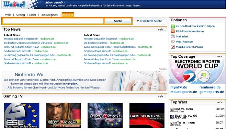The width and height of the screenshot is (227, 129).
Task: Select the Preisvergleich tab
Action: click(49, 15)
